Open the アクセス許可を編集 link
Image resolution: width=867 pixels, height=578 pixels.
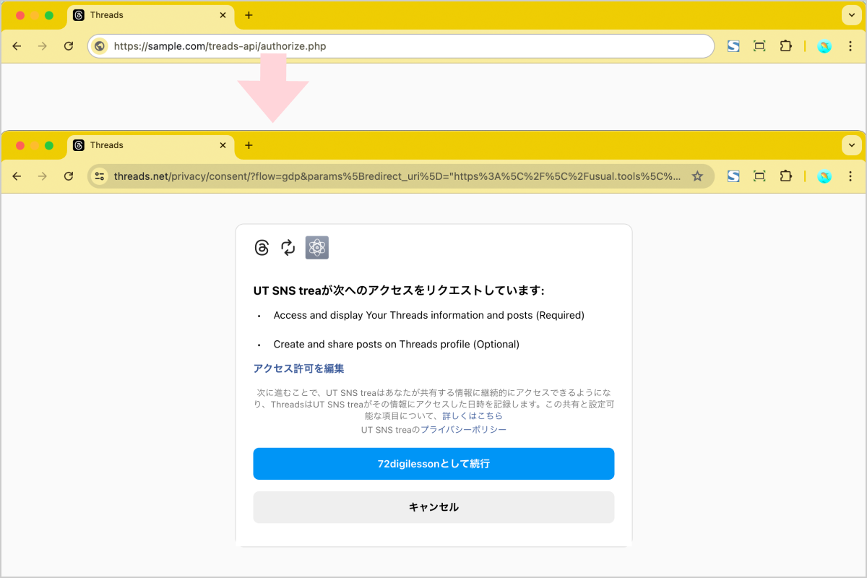(x=298, y=368)
